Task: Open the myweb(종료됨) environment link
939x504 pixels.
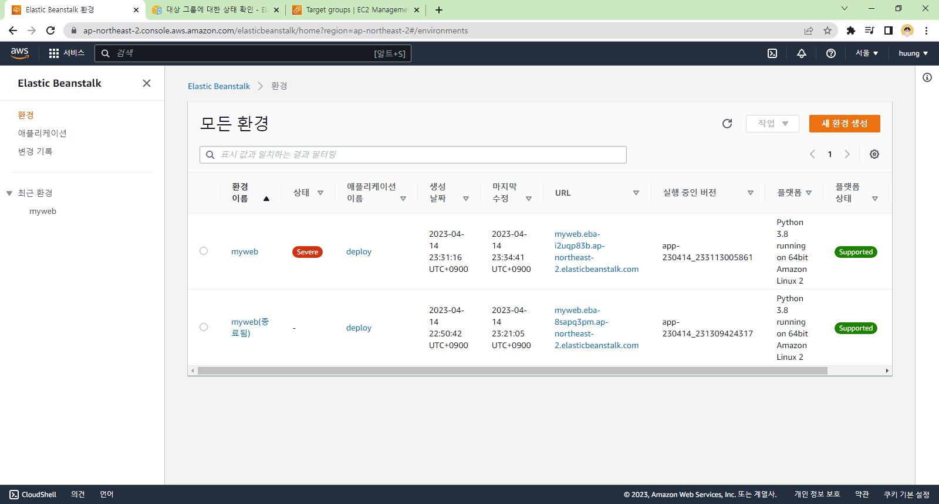Action: point(250,328)
